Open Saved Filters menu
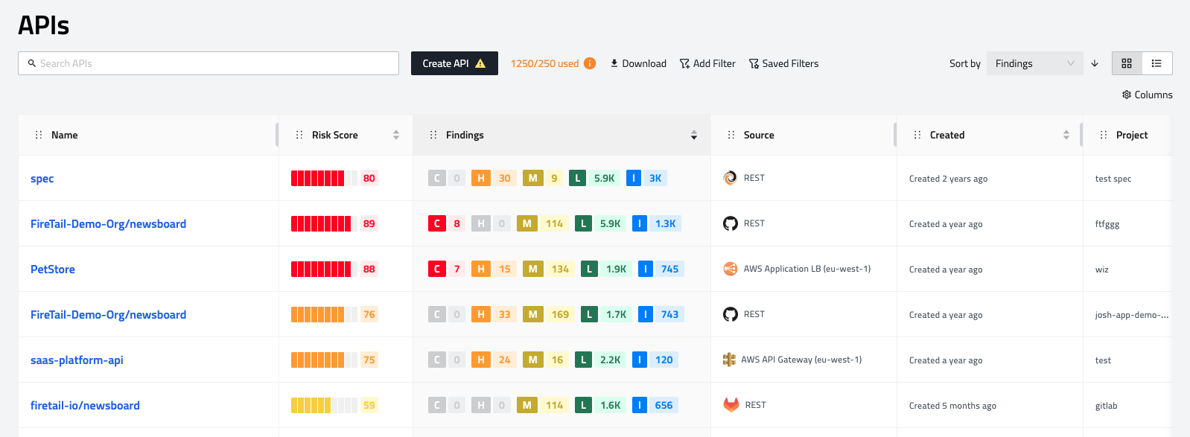Screen dimensions: 1190x437 click(783, 63)
